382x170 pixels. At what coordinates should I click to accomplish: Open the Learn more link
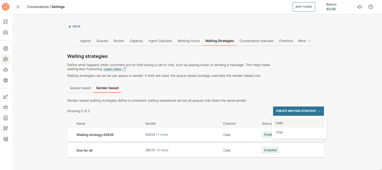(x=113, y=69)
